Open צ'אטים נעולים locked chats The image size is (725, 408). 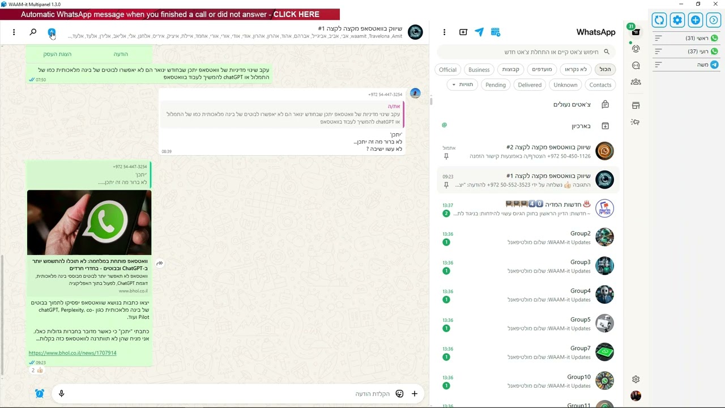pyautogui.click(x=528, y=104)
